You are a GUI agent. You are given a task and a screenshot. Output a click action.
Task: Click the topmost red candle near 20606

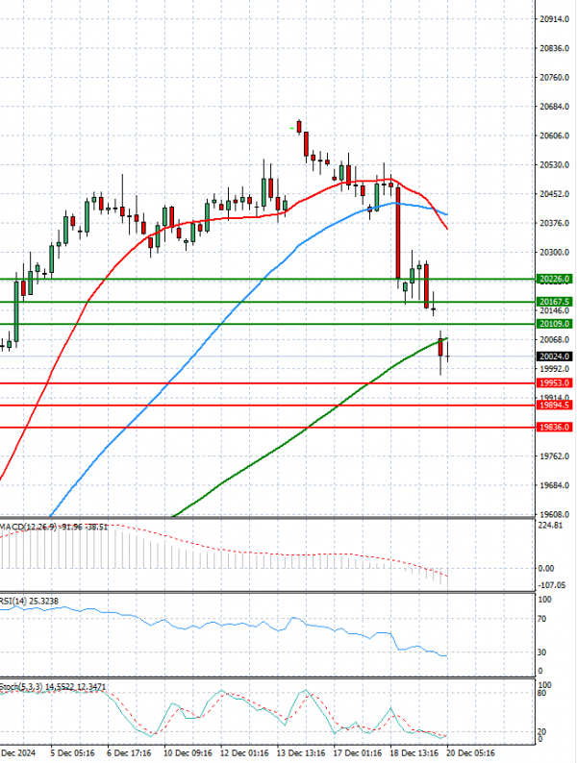click(299, 127)
